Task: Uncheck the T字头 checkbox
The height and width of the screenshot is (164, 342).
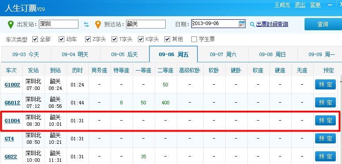Action: (x=114, y=39)
